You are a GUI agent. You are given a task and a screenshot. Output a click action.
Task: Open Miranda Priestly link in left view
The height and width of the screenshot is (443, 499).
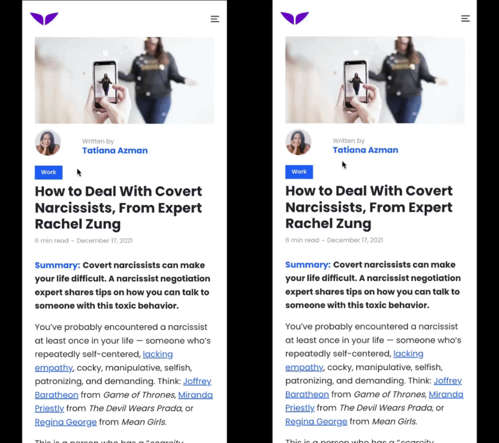[195, 394]
